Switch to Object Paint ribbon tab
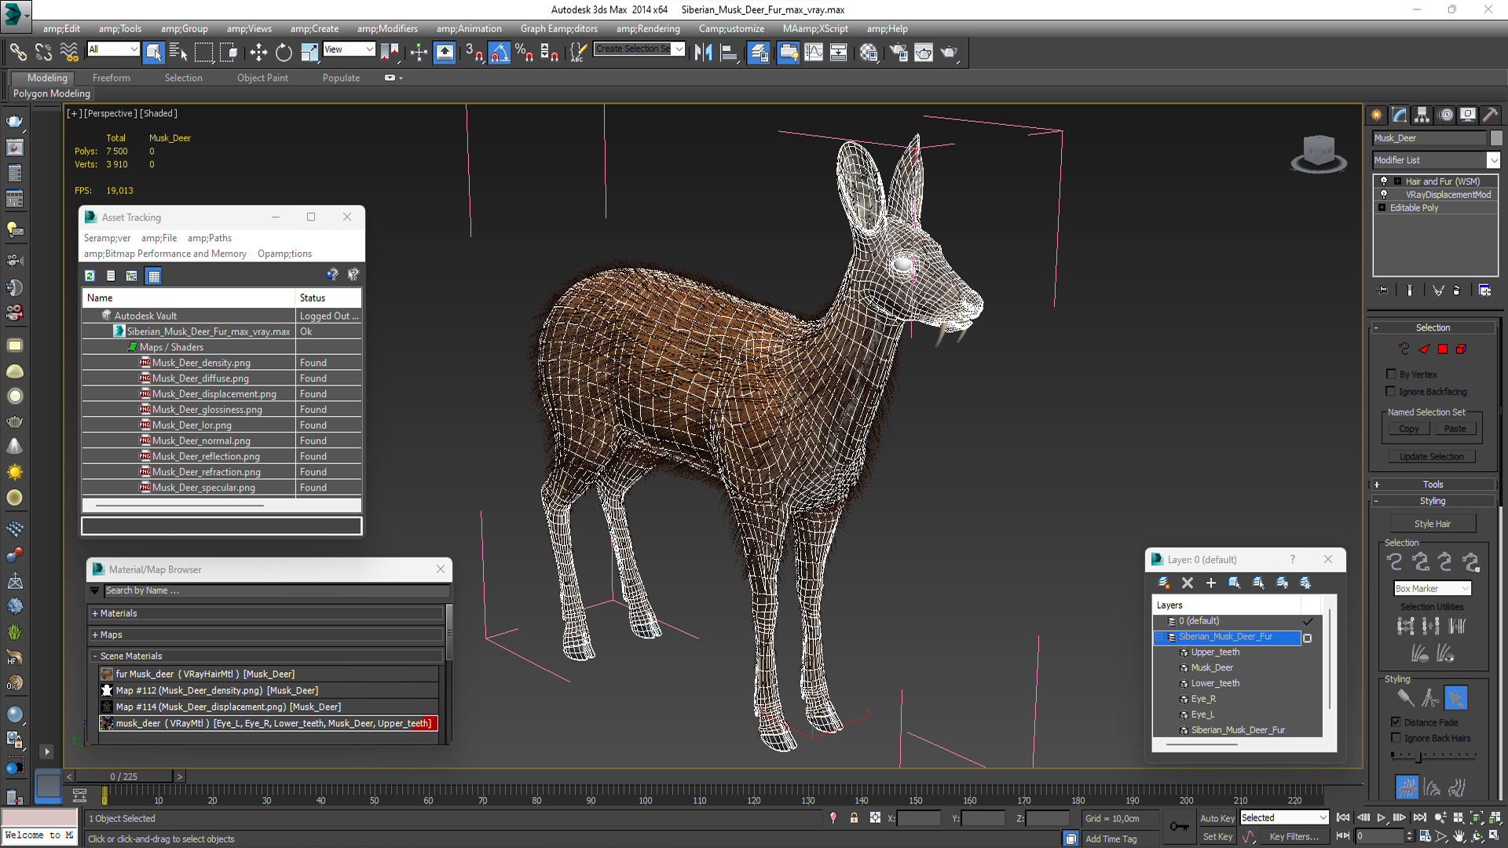This screenshot has height=848, width=1508. click(x=262, y=78)
